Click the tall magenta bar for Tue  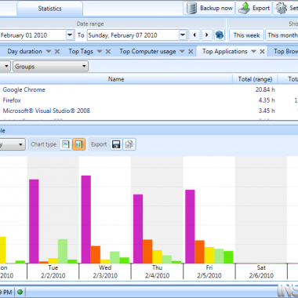[34, 221]
